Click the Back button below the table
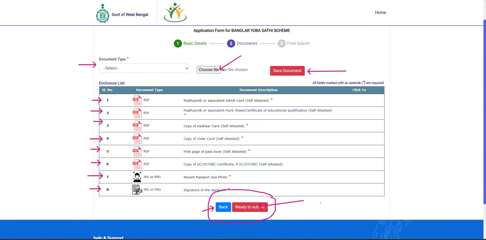The height and width of the screenshot is (240, 486). coord(223,207)
